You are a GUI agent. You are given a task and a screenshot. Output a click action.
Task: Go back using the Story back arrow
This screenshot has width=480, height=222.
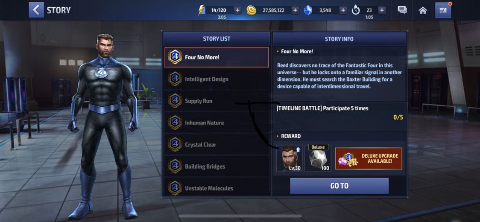click(36, 10)
